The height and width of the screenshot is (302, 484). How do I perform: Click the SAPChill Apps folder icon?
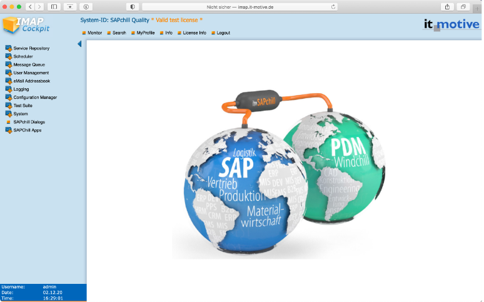(9, 130)
